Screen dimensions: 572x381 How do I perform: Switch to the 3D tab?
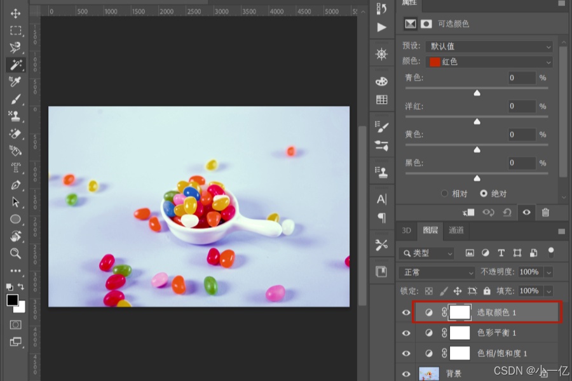click(x=406, y=231)
